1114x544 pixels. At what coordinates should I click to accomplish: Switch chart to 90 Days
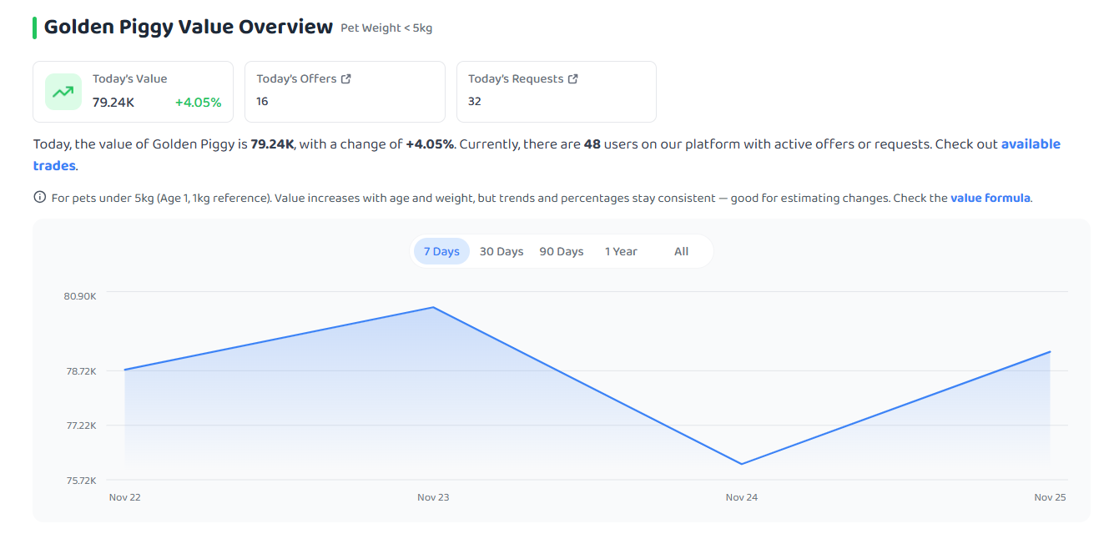(562, 251)
